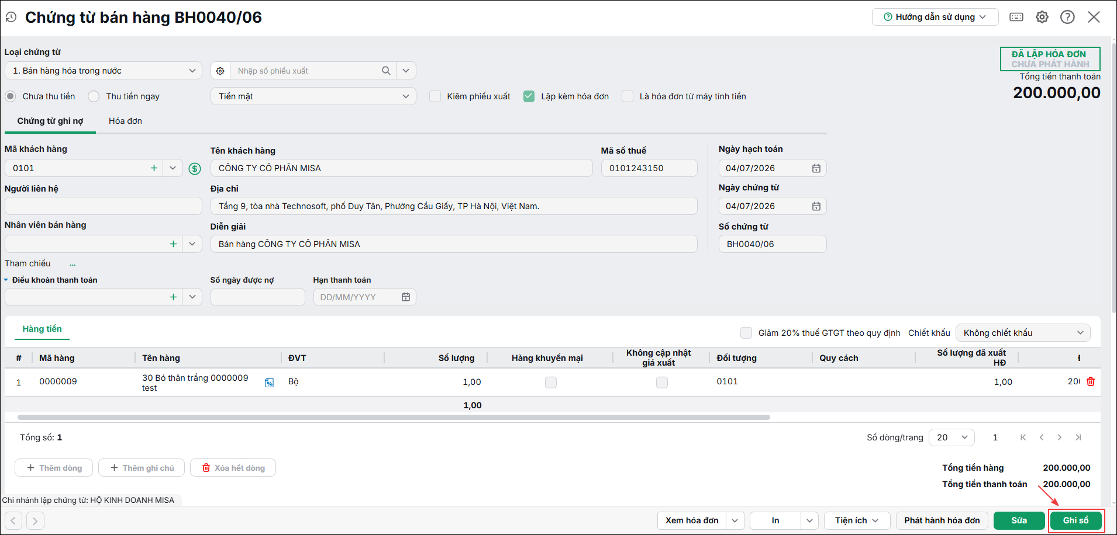Enable the Kiêm phiếu xuất checkbox

coord(435,96)
